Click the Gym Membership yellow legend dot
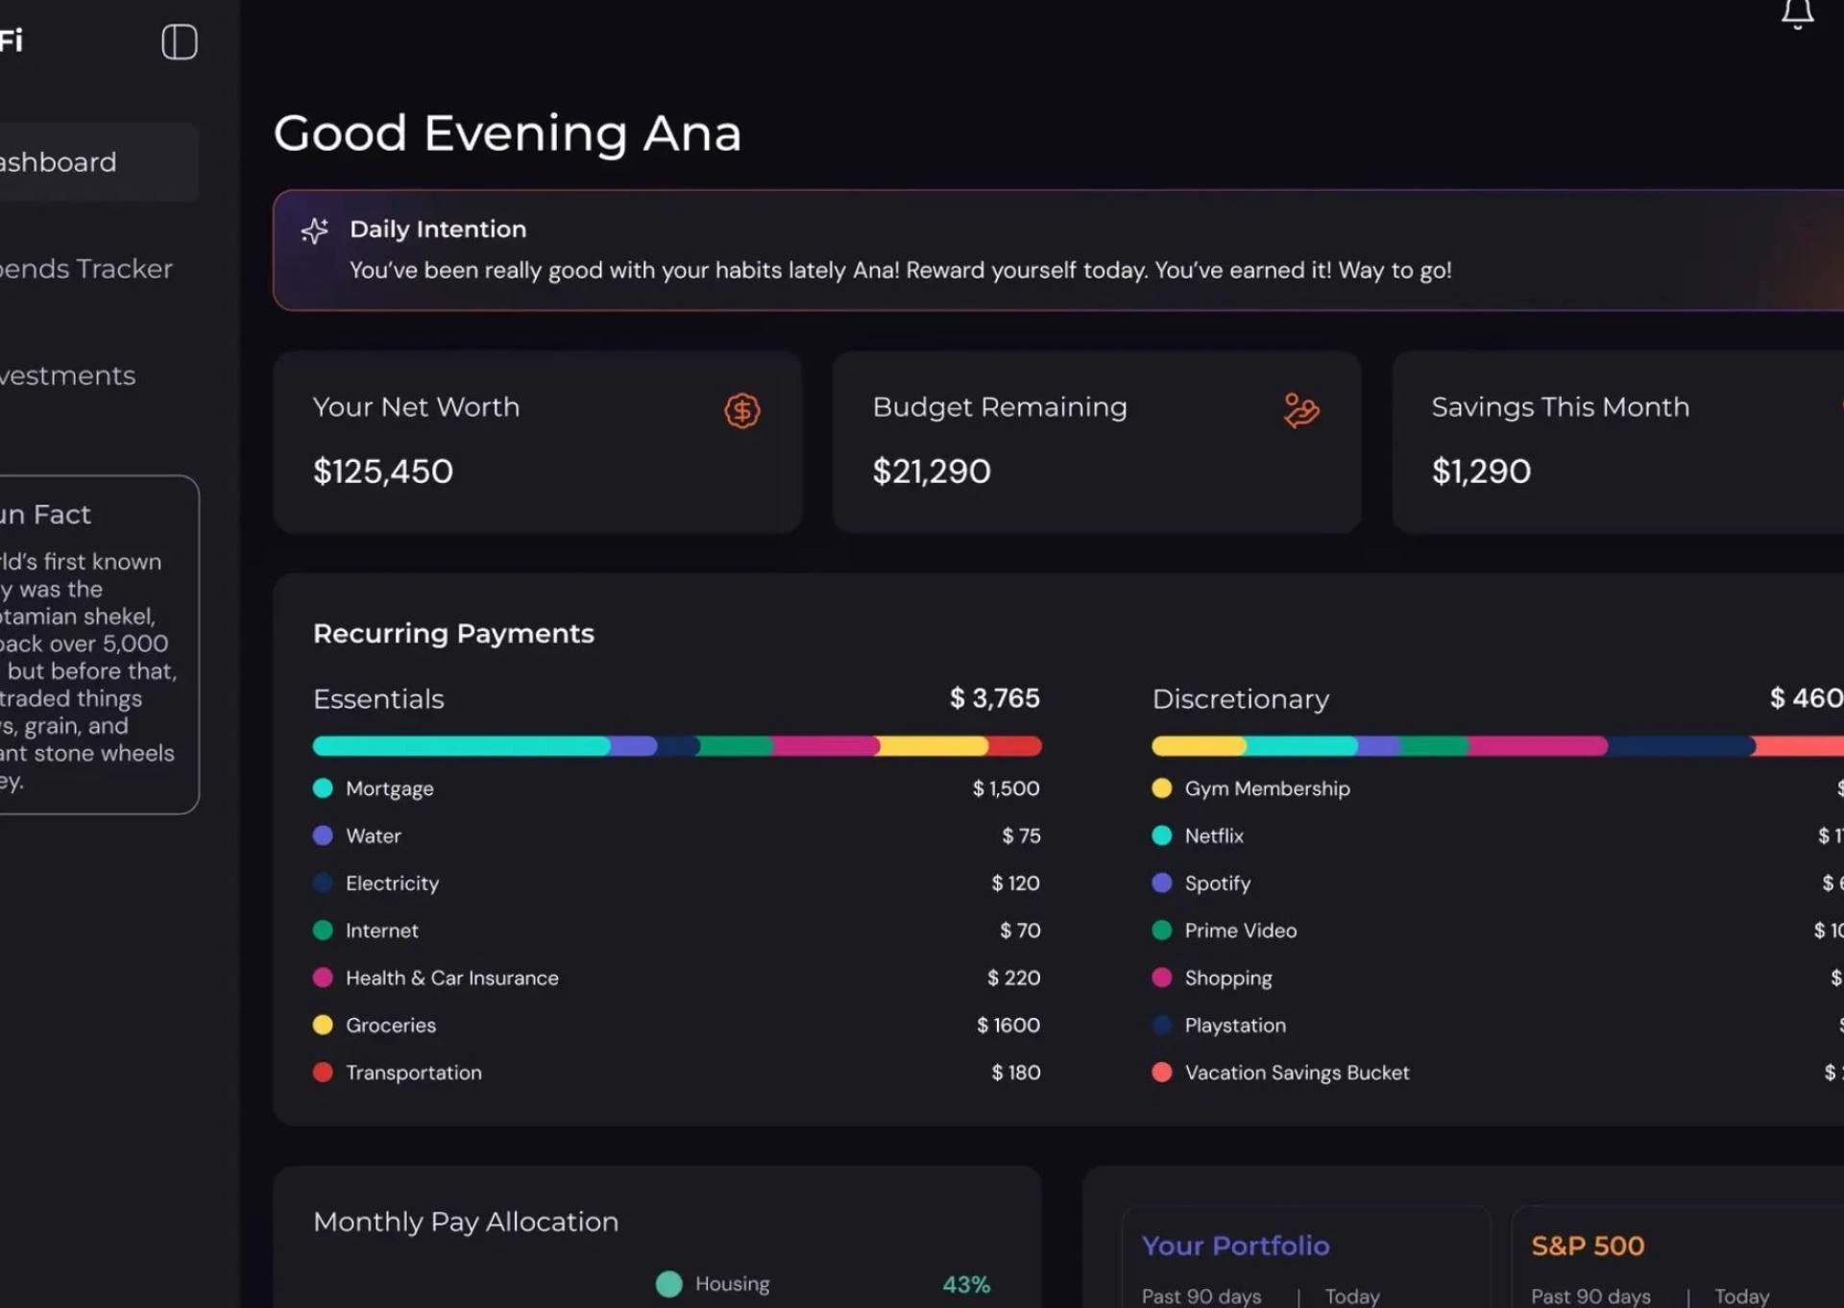Screen dimensions: 1844x1308 pos(1161,788)
